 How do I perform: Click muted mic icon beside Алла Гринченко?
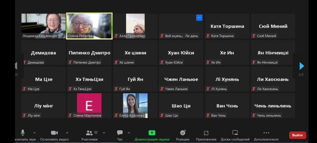click(116, 36)
